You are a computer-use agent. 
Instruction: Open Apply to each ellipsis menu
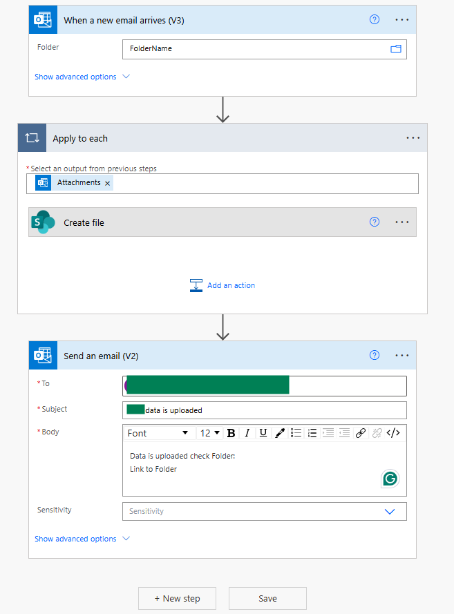pos(413,138)
